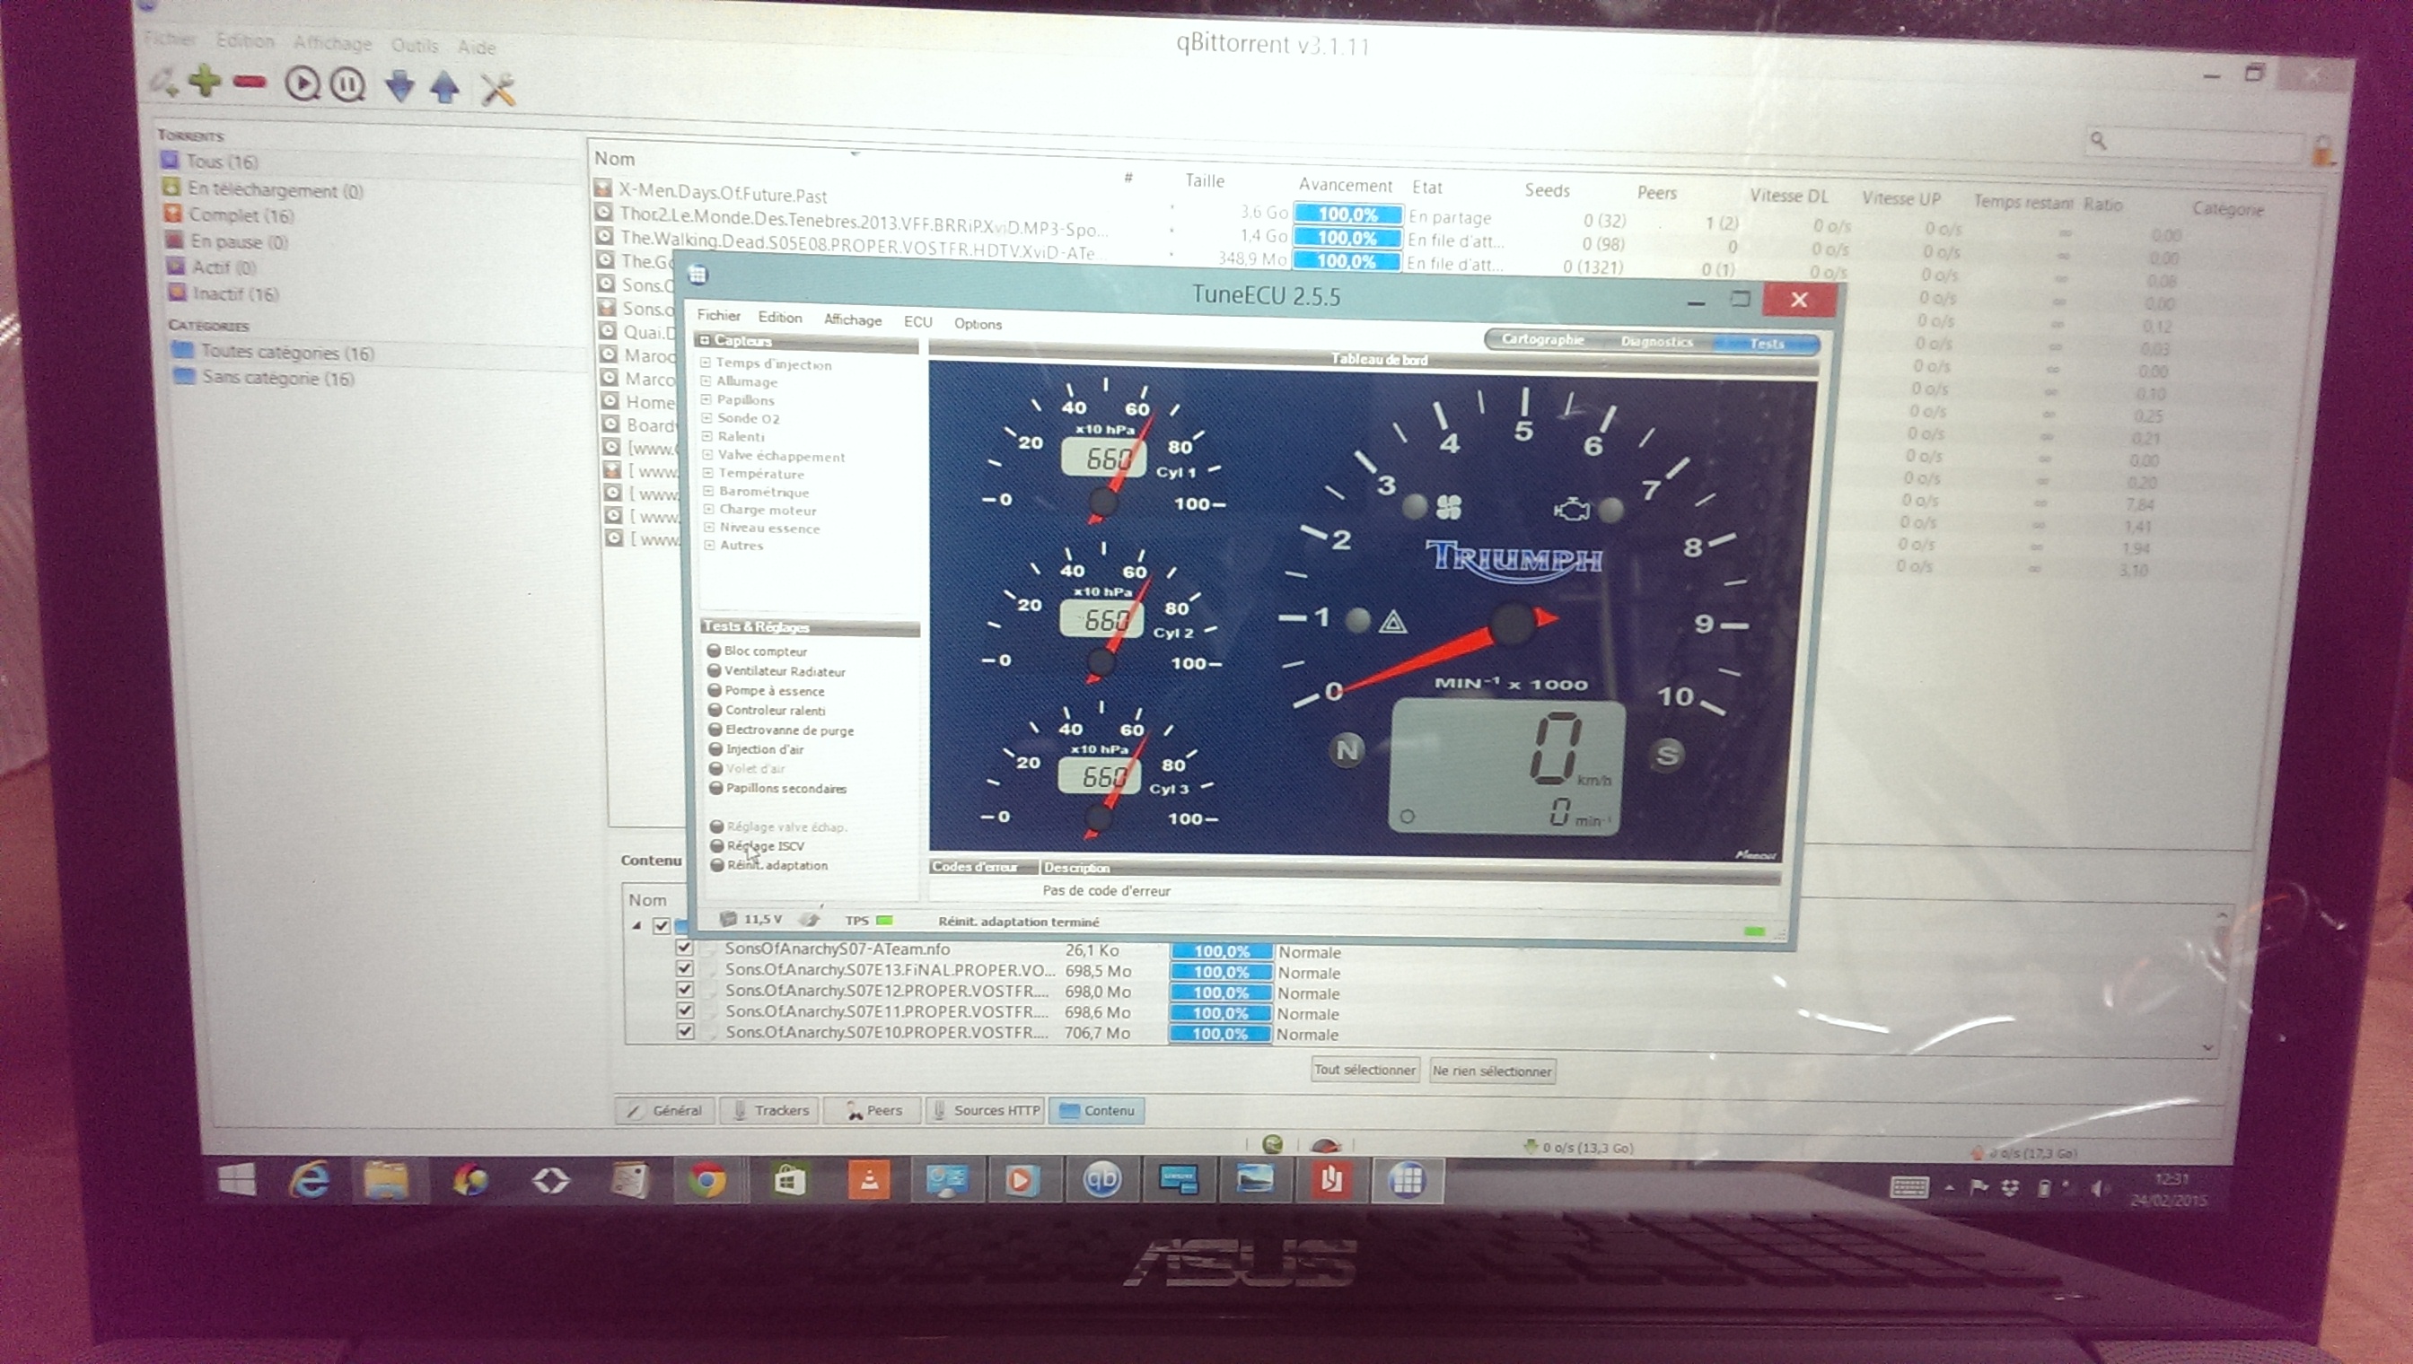Image resolution: width=2413 pixels, height=1364 pixels.
Task: Open VLC media player from taskbar
Action: click(869, 1180)
